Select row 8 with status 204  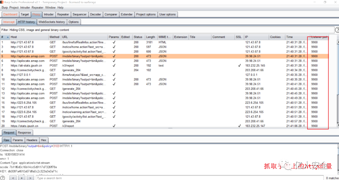(136, 70)
